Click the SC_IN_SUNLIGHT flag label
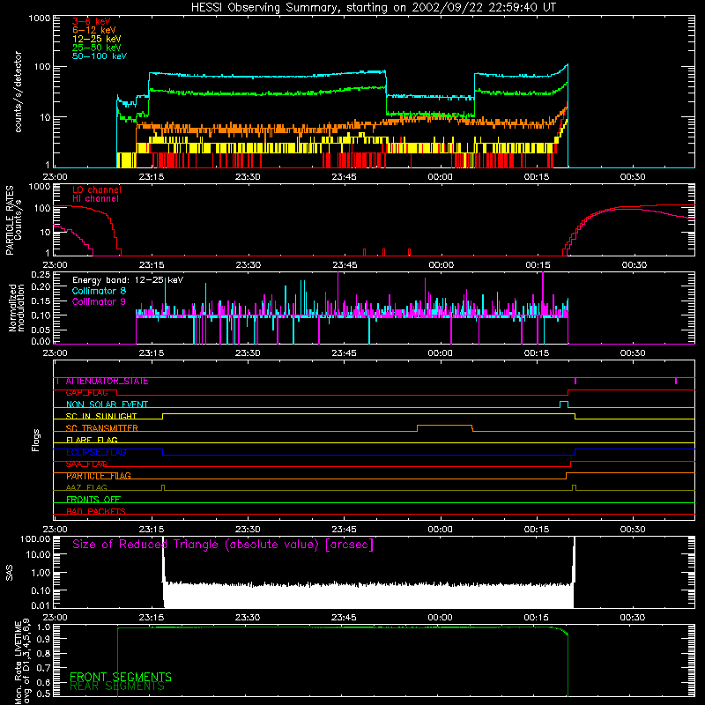The image size is (705, 705). (101, 416)
